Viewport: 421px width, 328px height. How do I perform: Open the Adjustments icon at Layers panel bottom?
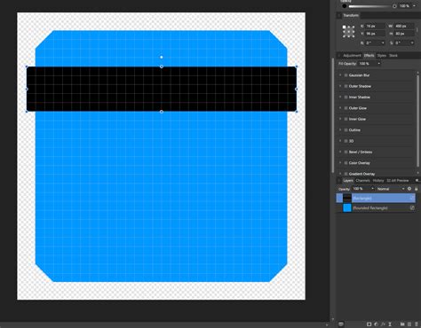376,324
